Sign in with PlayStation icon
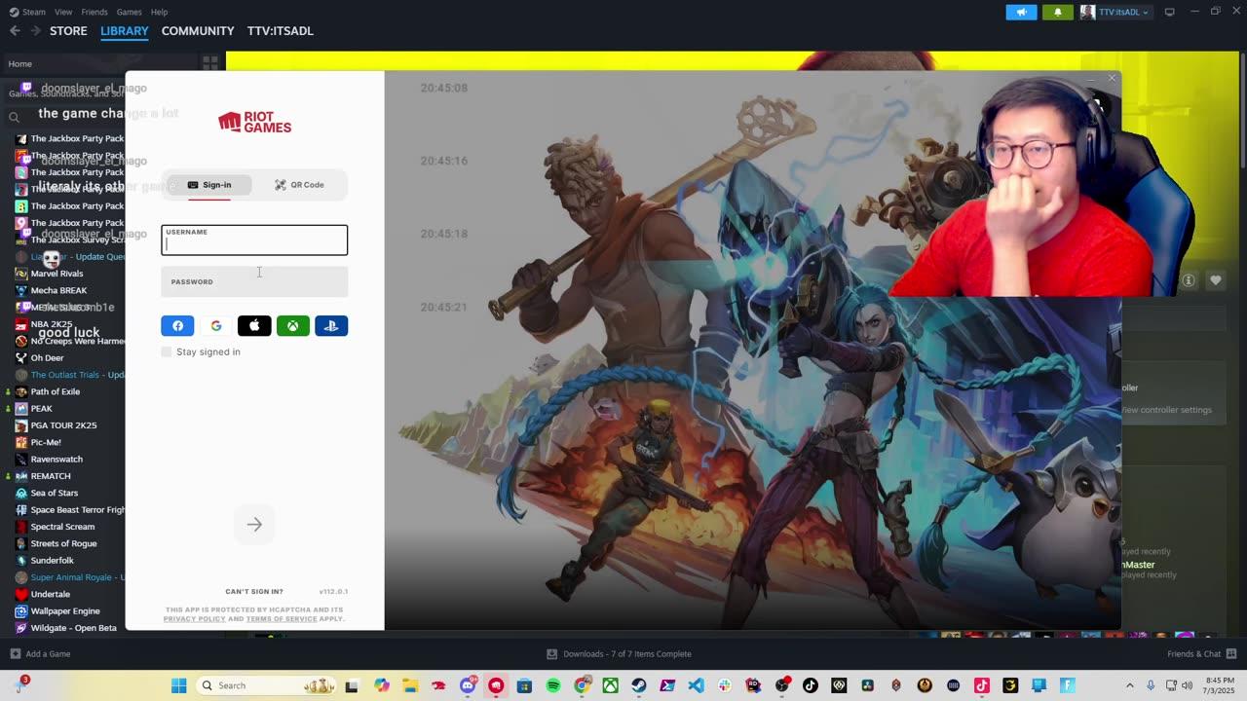This screenshot has width=1247, height=701. pyautogui.click(x=331, y=326)
